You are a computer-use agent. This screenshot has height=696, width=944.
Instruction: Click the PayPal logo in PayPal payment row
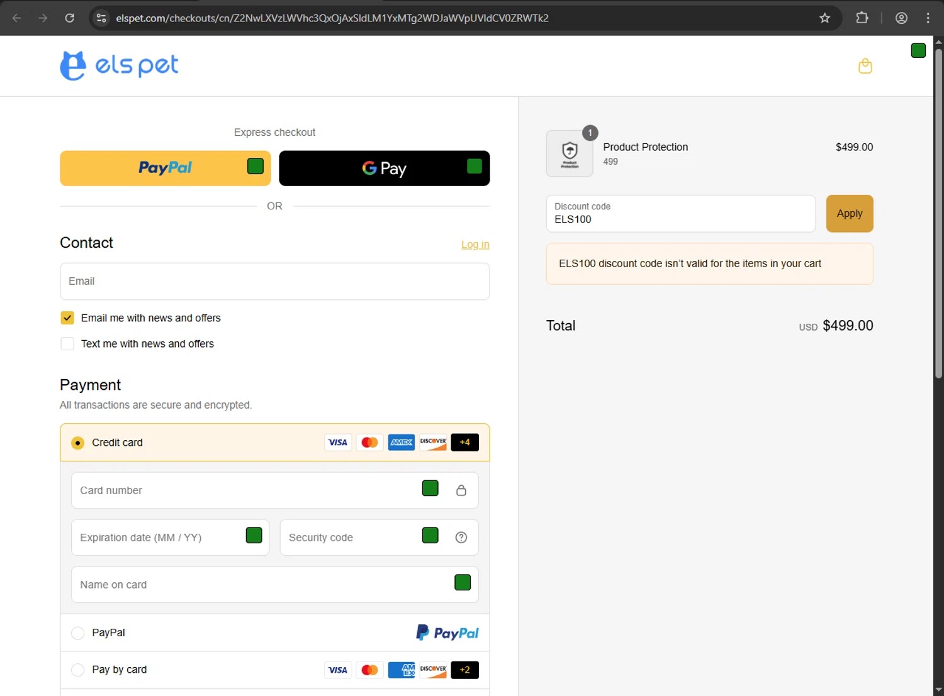pyautogui.click(x=447, y=632)
